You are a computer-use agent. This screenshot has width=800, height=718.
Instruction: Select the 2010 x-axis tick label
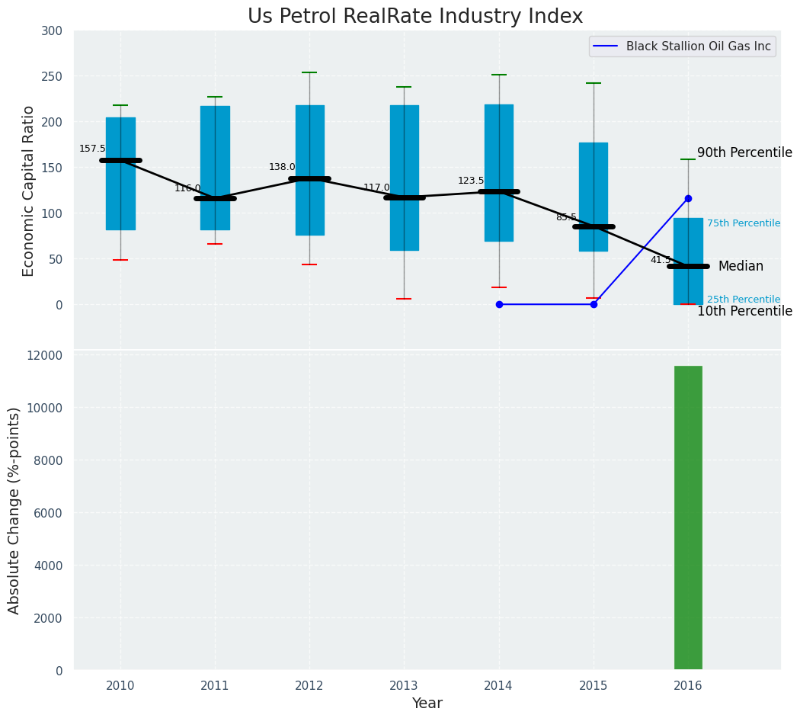tap(120, 686)
